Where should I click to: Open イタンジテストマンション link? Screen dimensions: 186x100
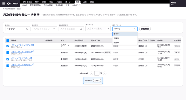(x=22, y=65)
